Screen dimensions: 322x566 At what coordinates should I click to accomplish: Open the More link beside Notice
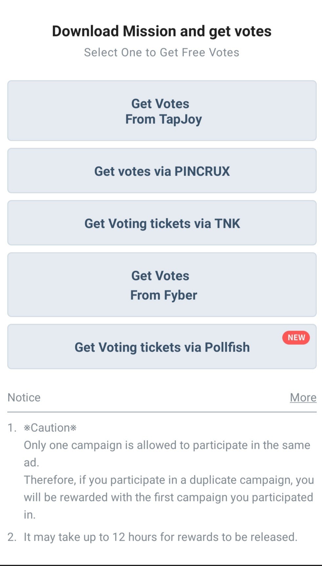[303, 397]
